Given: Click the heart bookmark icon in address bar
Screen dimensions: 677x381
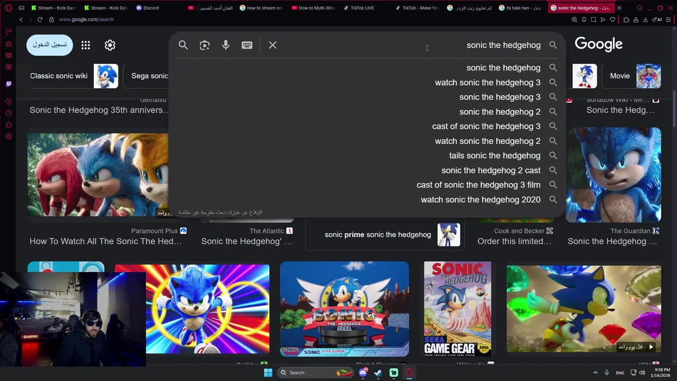Looking at the screenshot, I should 612,20.
